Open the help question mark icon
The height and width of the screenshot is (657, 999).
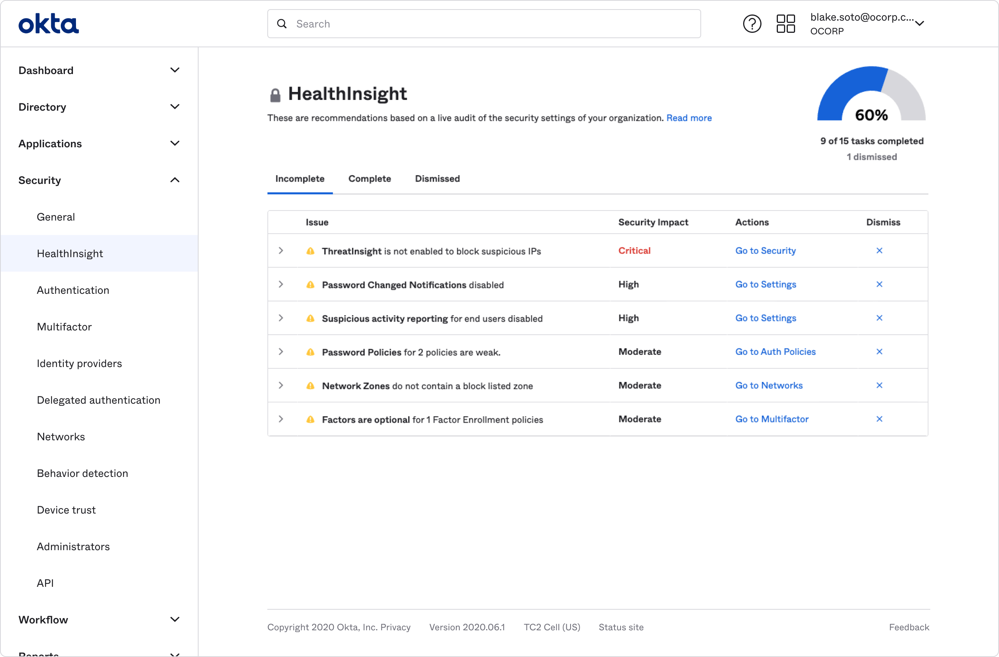(752, 24)
